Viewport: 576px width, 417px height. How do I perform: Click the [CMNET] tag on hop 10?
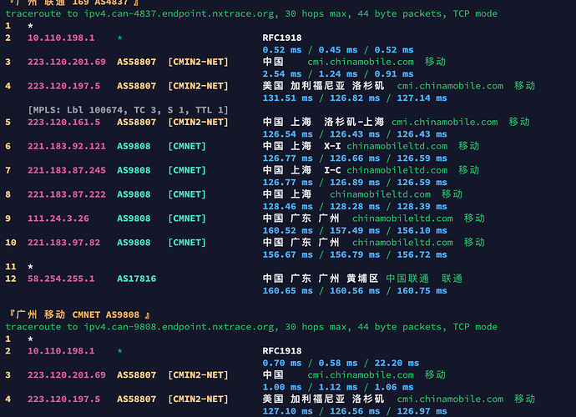pos(187,243)
